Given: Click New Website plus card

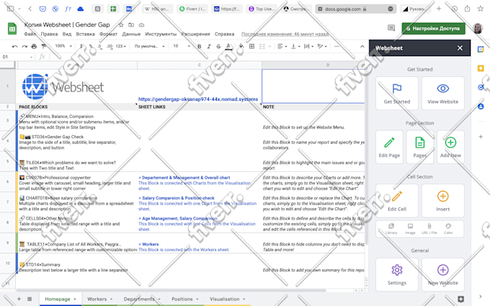Looking at the screenshot, I should click(x=443, y=274).
